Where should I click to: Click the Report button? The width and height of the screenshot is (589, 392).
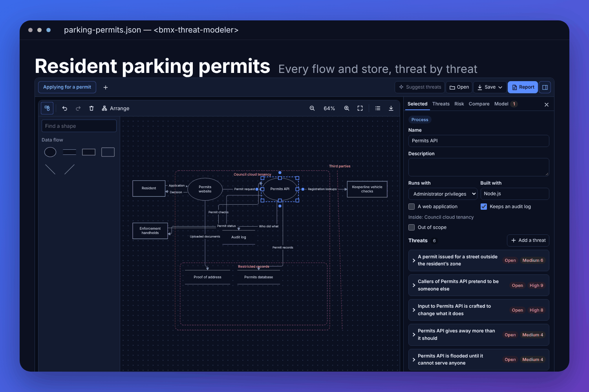coord(523,87)
